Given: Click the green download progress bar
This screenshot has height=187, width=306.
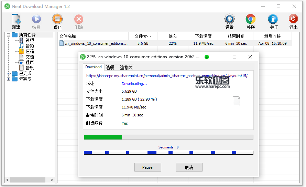Looking at the screenshot, I should coord(168,137).
